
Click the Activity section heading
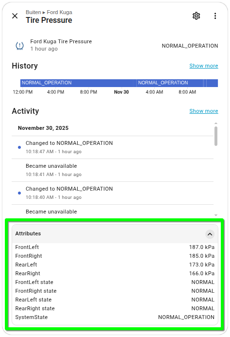coord(25,111)
